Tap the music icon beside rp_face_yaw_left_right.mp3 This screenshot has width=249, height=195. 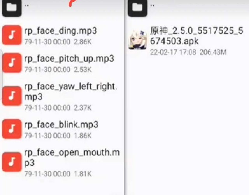tap(12, 96)
